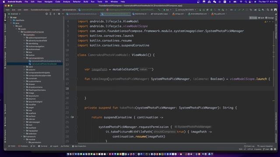Open the Profiler tool window
Image resolution: width=280 pixels, height=157 pixels.
(x=65, y=146)
